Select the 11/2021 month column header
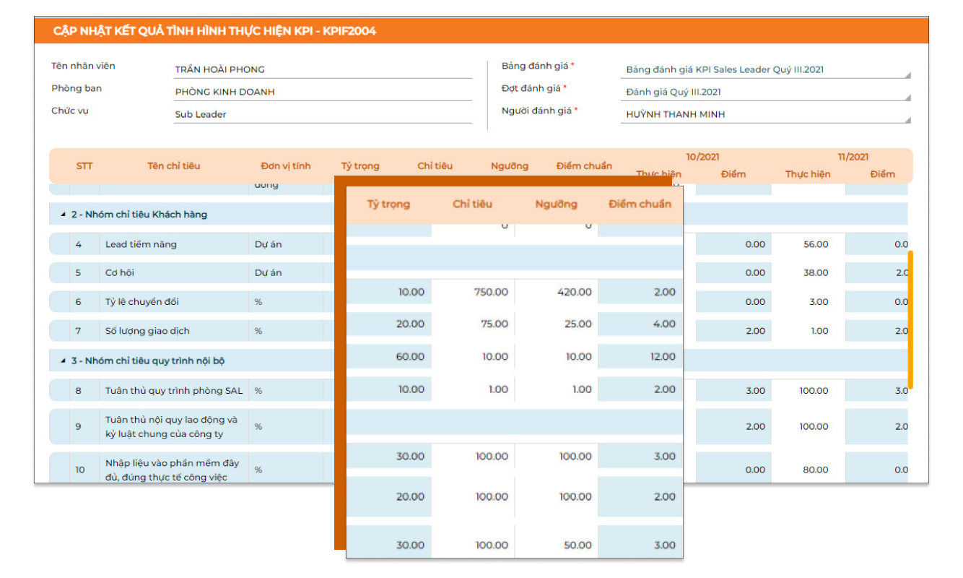This screenshot has height=578, width=963. [853, 157]
